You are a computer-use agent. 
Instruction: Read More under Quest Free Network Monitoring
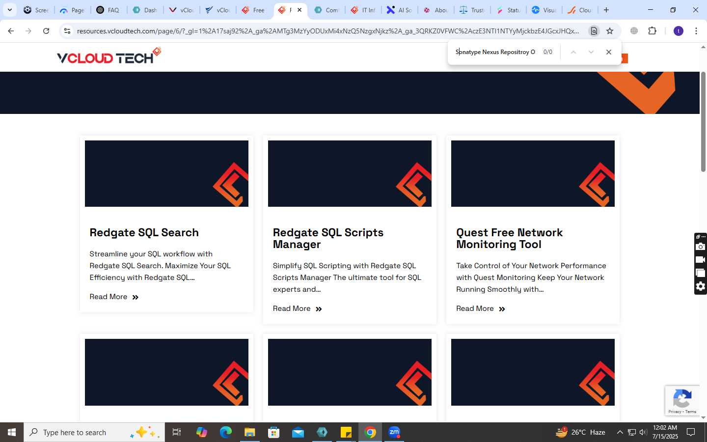tap(480, 309)
